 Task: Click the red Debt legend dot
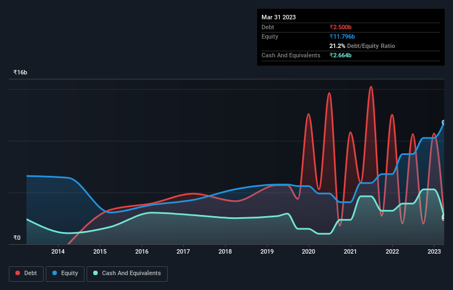pos(18,273)
